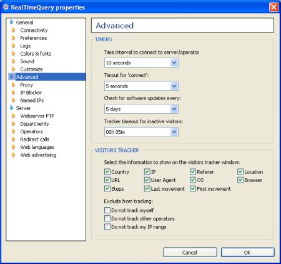Viewport: 281px width, 264px height.
Task: Enable Do not track my IP range
Action: [x=107, y=226]
